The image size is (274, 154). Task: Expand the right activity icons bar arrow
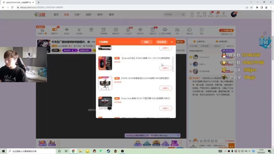(x=180, y=143)
